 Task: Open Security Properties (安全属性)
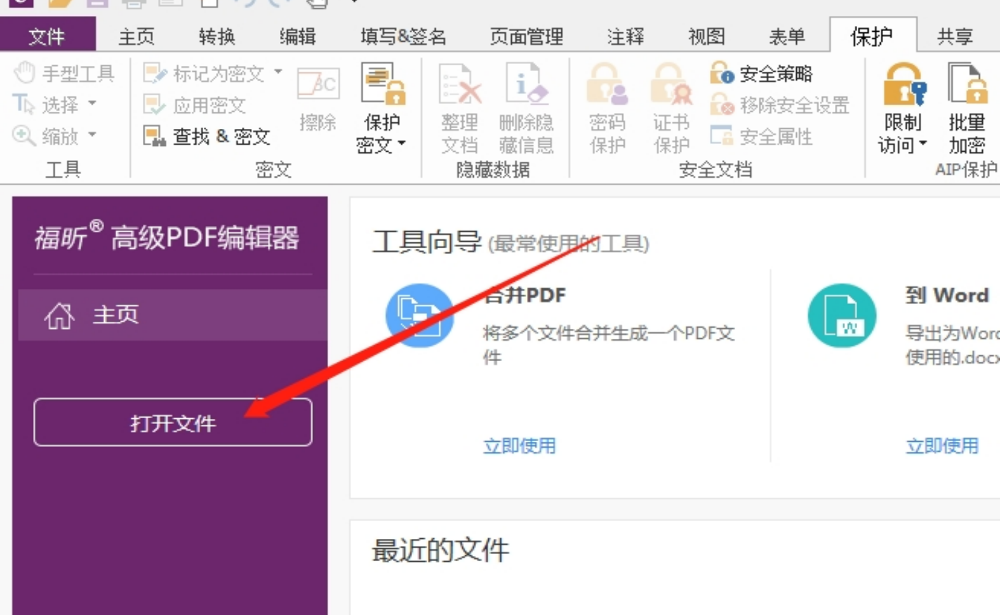tap(761, 136)
